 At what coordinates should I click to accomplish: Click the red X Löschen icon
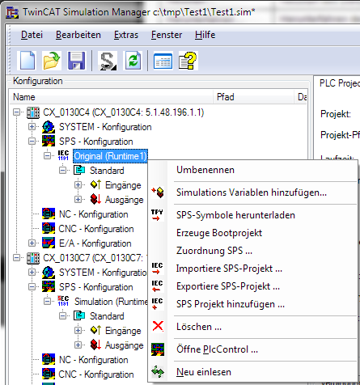coord(158,326)
